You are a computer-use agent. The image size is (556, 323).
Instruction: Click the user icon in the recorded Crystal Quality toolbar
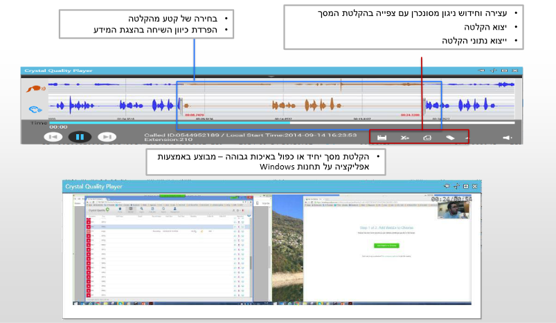tap(174, 210)
